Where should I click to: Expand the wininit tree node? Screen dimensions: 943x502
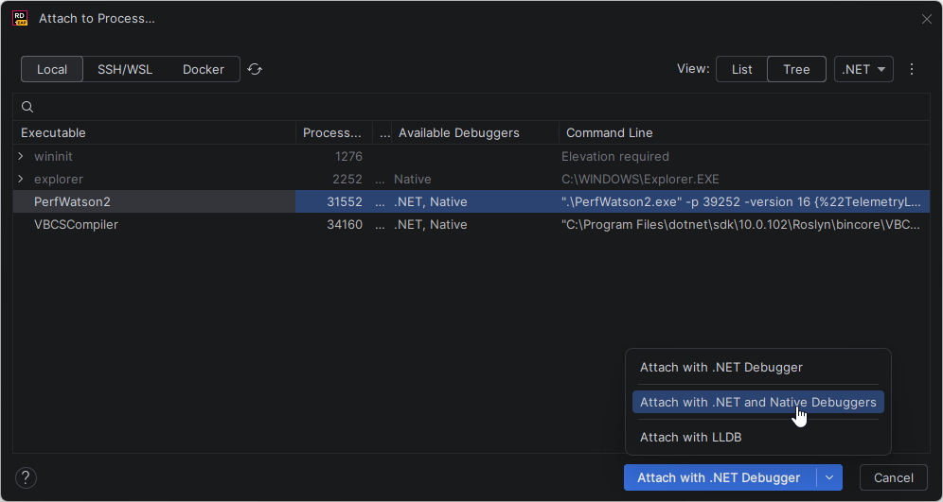coord(21,156)
